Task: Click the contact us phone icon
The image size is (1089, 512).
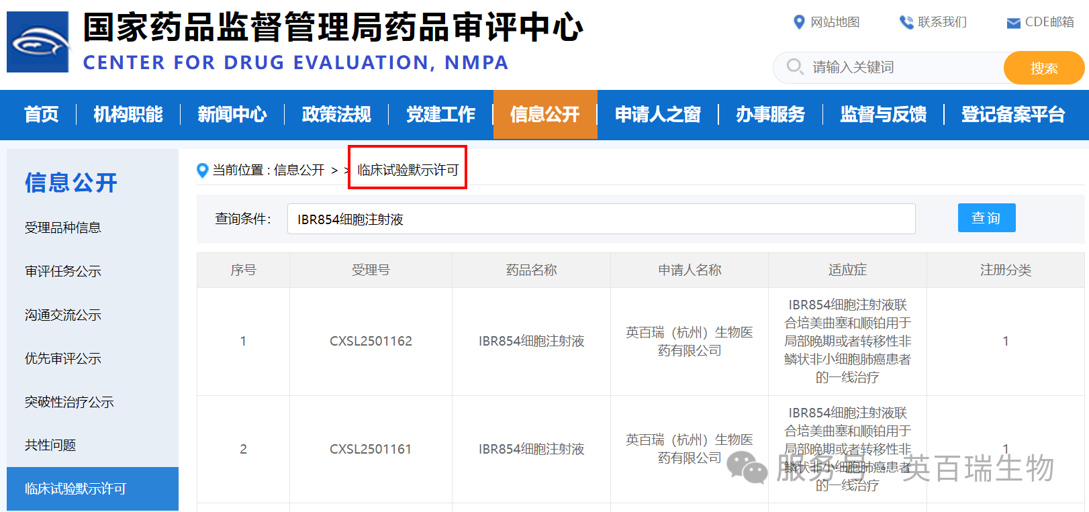Action: pos(906,22)
